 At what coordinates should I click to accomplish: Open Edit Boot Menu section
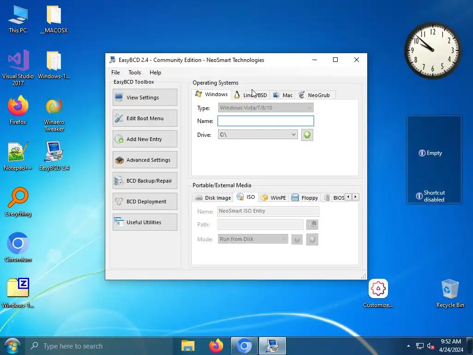point(145,118)
